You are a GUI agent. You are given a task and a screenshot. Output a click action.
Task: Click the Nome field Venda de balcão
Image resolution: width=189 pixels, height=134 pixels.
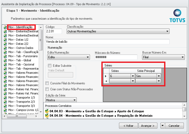tap(107, 42)
